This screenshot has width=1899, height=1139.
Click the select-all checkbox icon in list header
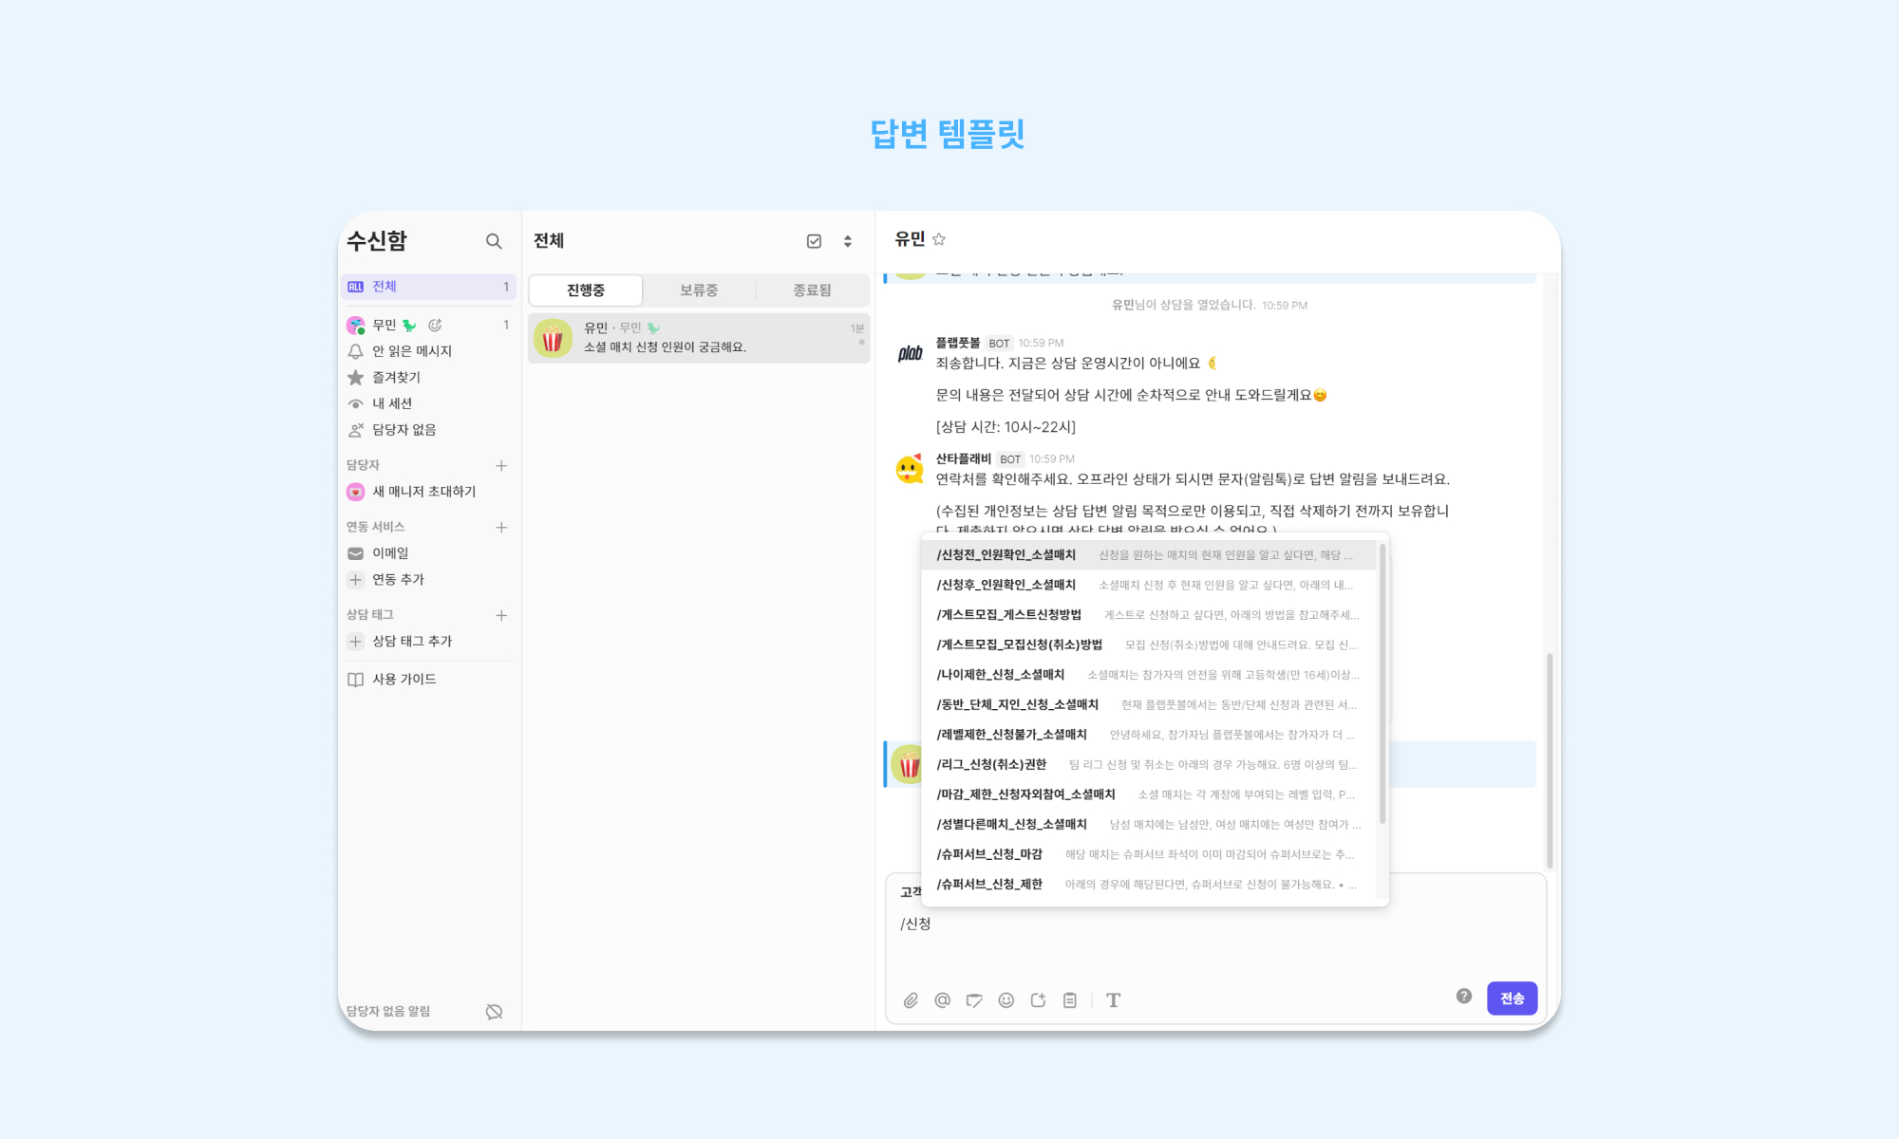click(814, 241)
